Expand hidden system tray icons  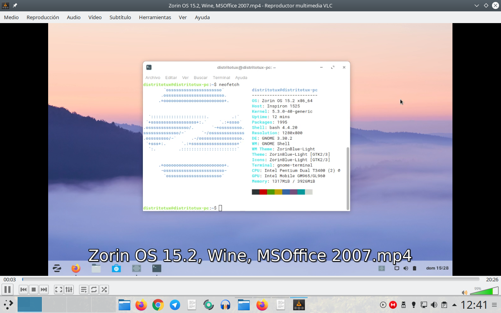[454, 305]
